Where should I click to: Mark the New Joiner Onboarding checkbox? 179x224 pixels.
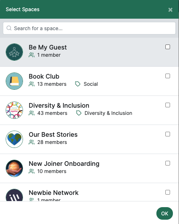click(x=168, y=163)
